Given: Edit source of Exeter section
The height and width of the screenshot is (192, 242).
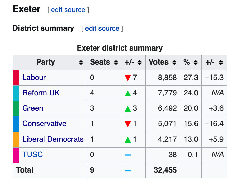Looking at the screenshot, I should (68, 10).
